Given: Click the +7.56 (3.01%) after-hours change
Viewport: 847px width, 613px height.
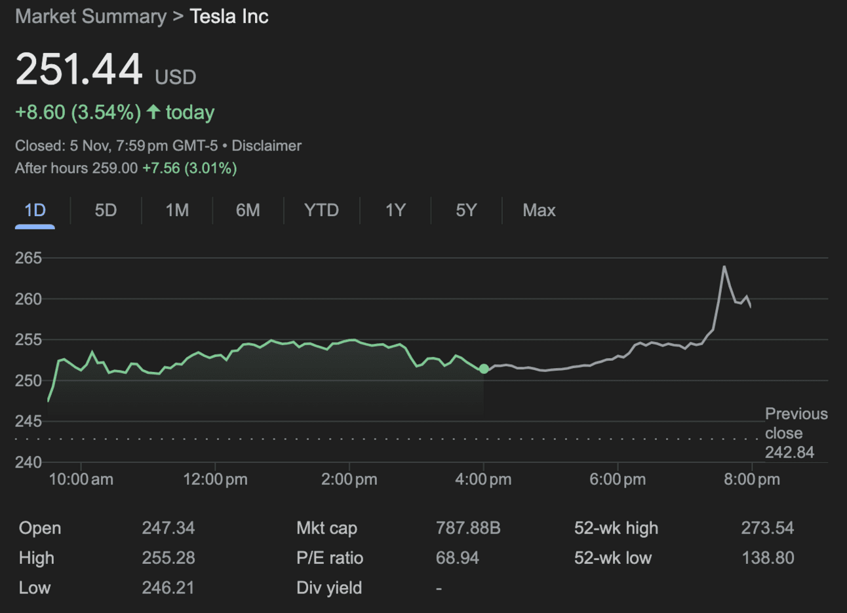Looking at the screenshot, I should (x=189, y=168).
